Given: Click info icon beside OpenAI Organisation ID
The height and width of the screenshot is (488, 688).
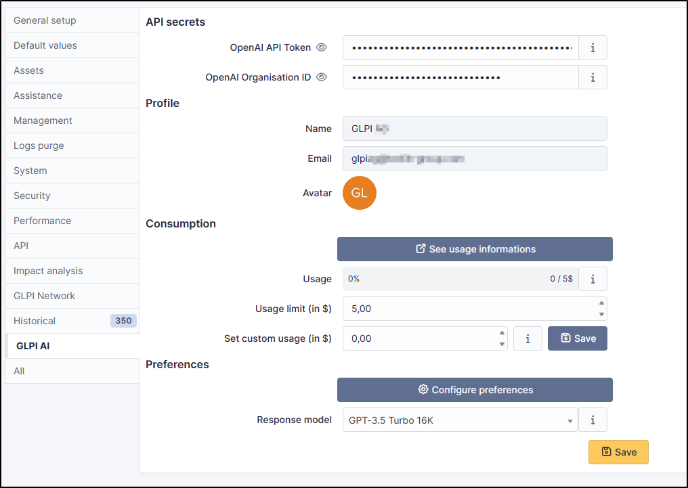Looking at the screenshot, I should point(593,78).
